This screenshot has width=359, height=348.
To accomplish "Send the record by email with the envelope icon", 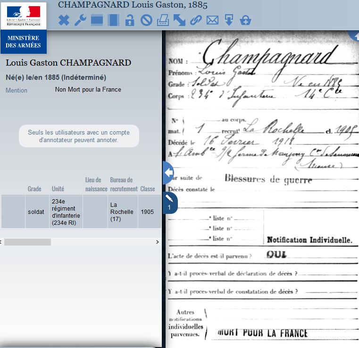I will (212, 20).
